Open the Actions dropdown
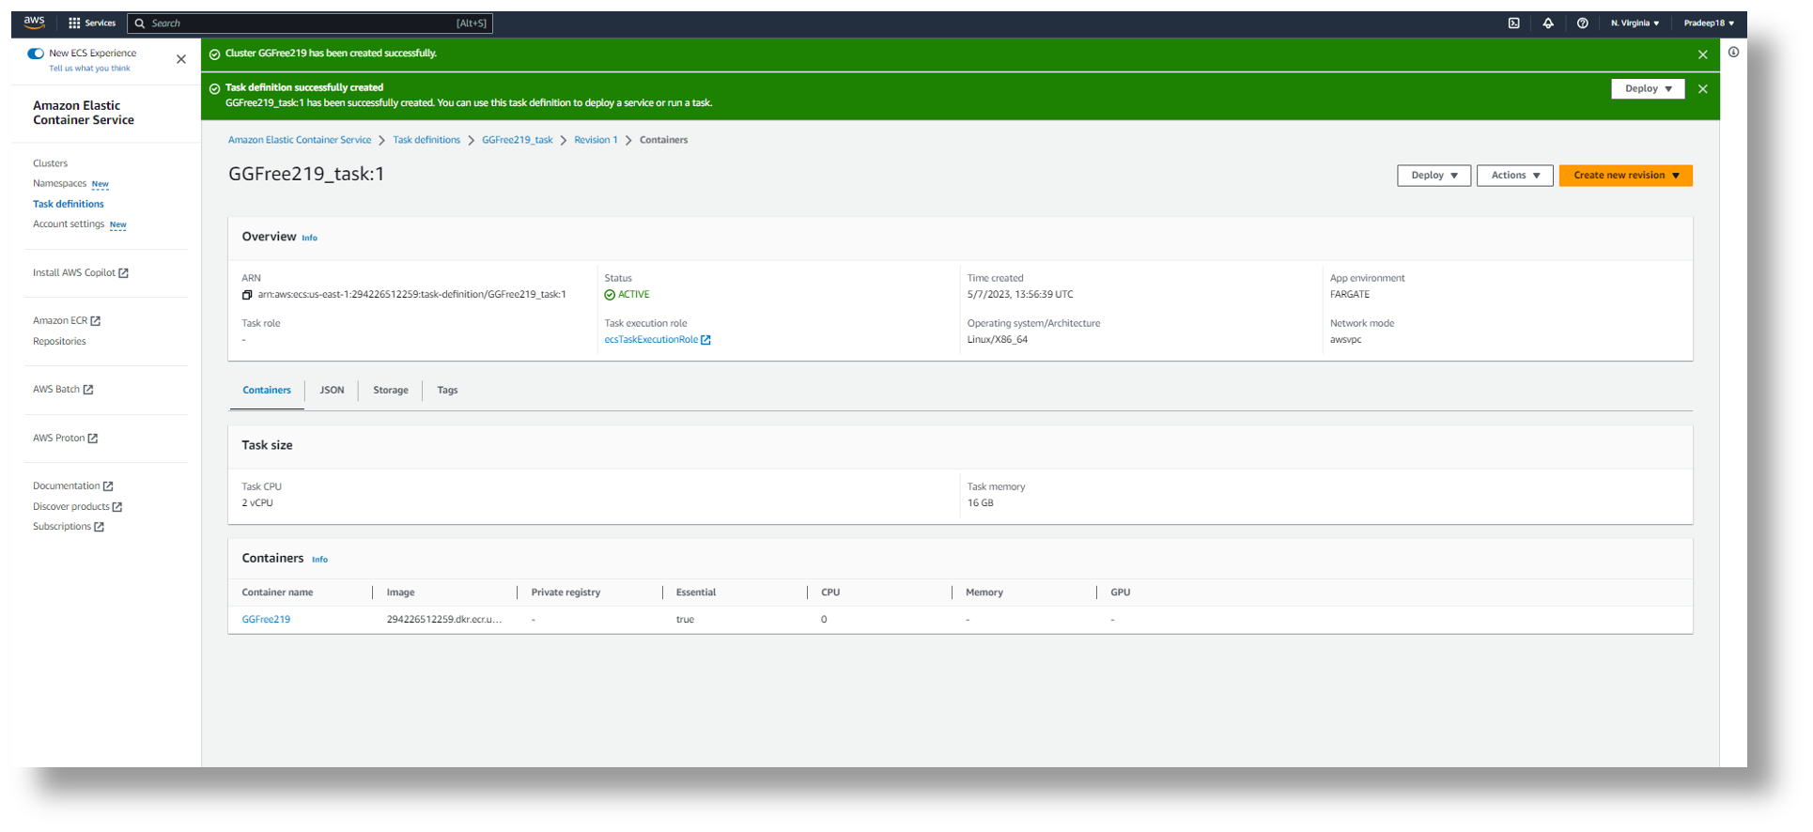The image size is (1813, 832). coord(1515,176)
